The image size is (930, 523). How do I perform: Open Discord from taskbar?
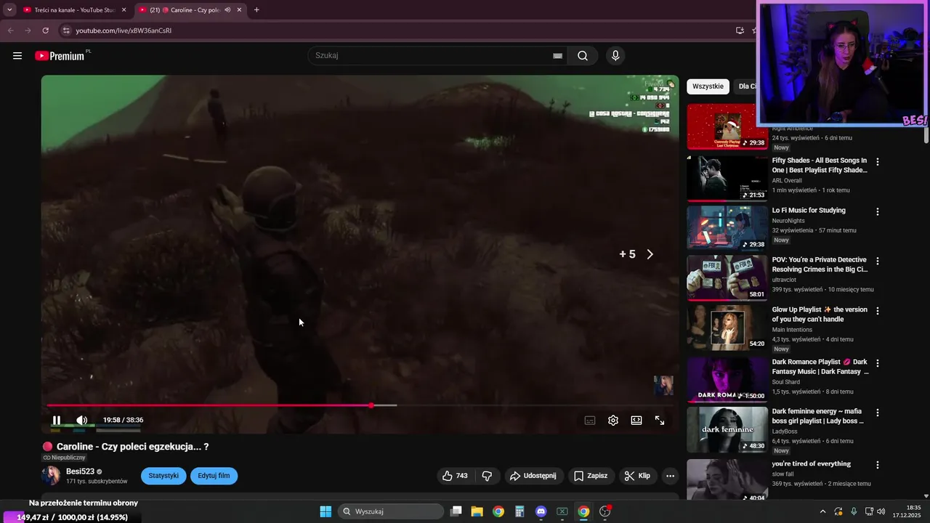tap(541, 511)
